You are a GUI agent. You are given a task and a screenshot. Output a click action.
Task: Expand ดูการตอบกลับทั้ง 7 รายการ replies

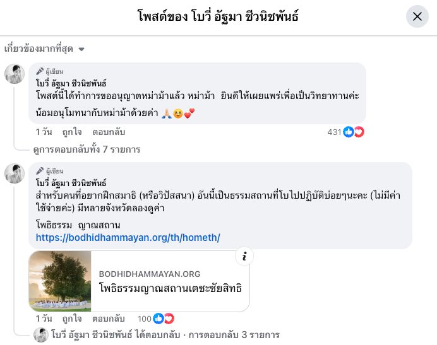[x=87, y=149]
